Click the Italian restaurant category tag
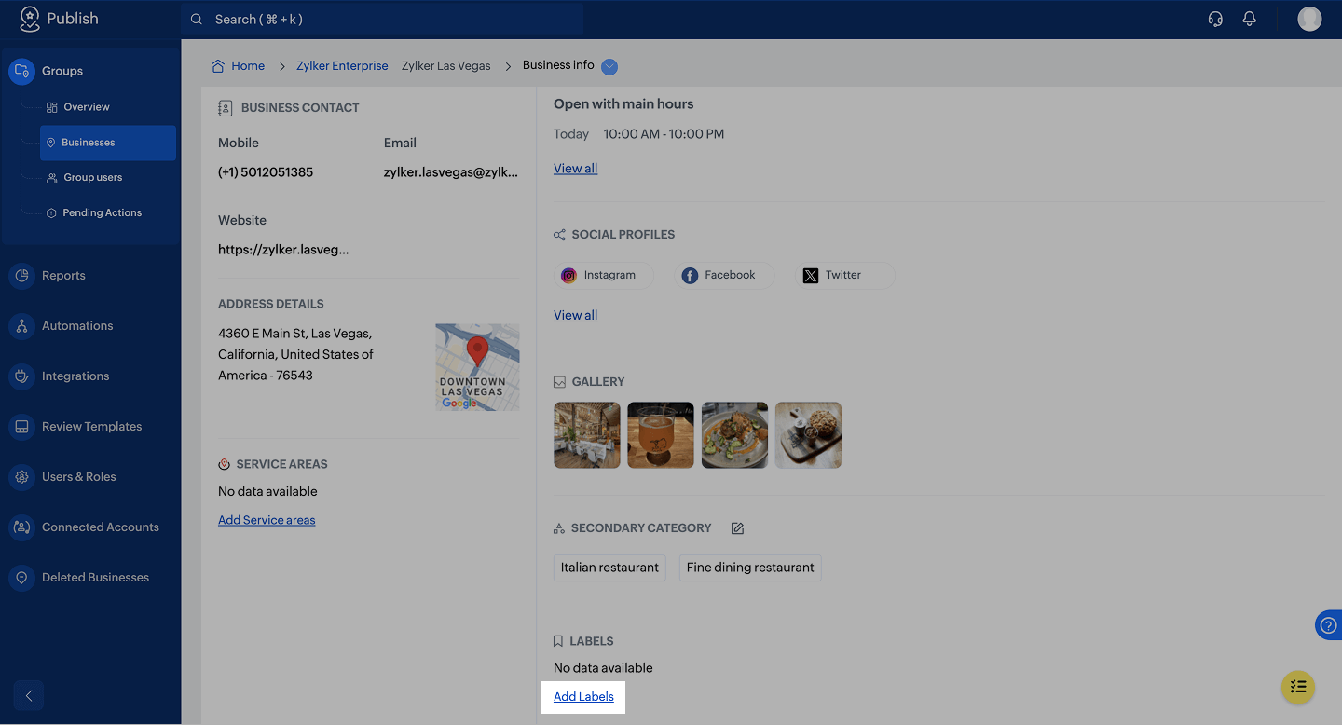The height and width of the screenshot is (725, 1342). [609, 568]
